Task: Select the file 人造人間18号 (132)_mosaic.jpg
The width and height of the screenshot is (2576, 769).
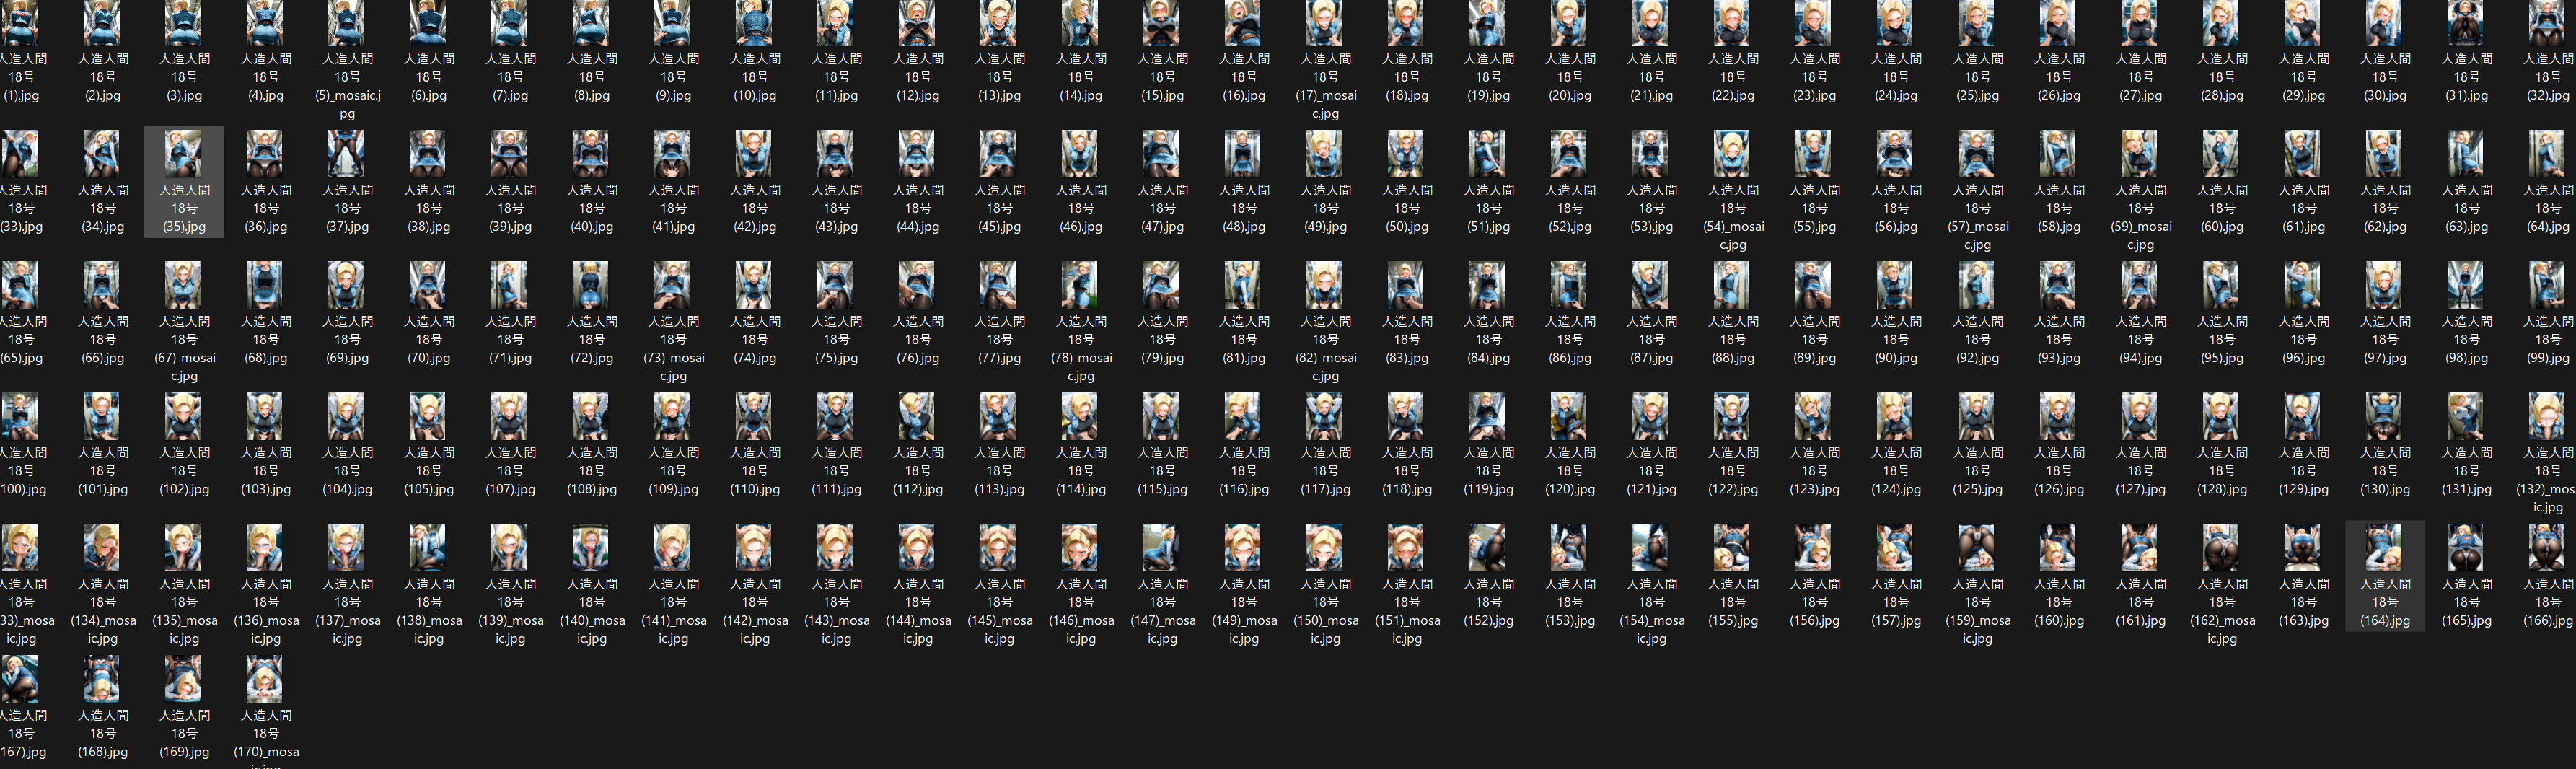Action: [x=2546, y=454]
